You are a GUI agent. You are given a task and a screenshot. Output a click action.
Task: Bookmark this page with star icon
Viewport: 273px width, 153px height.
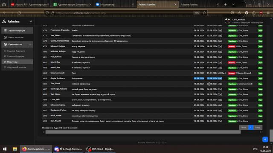(x=204, y=13)
